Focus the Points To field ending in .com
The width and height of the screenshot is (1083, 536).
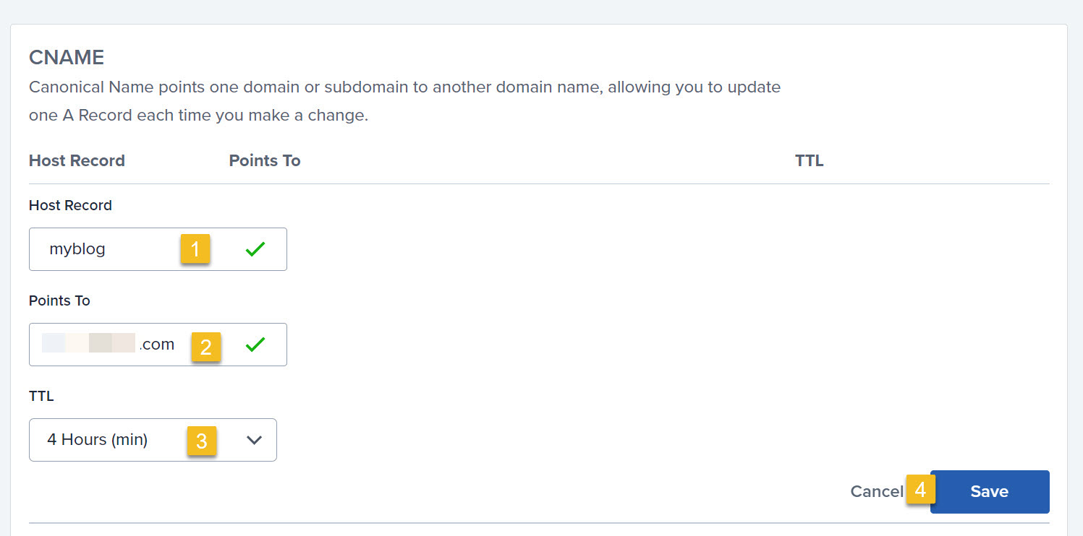[x=158, y=345]
